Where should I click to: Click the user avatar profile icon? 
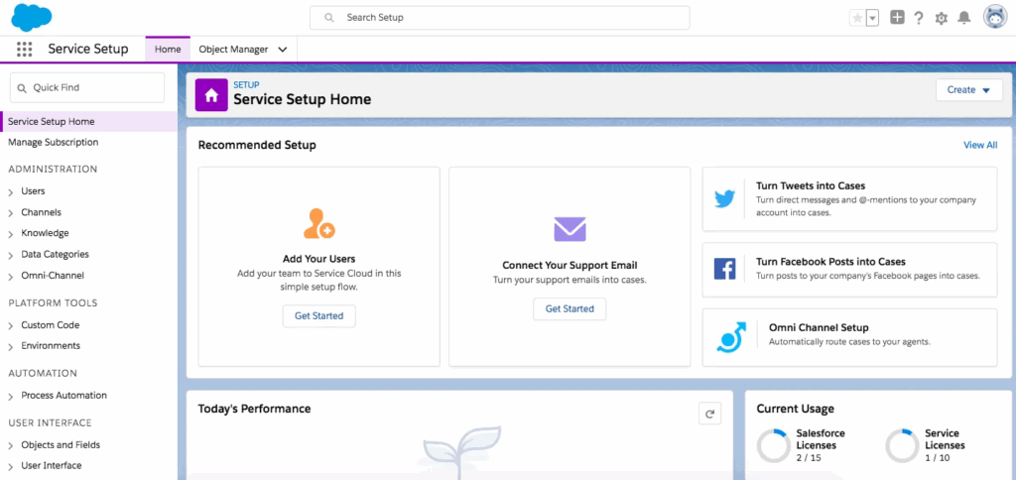pos(995,17)
